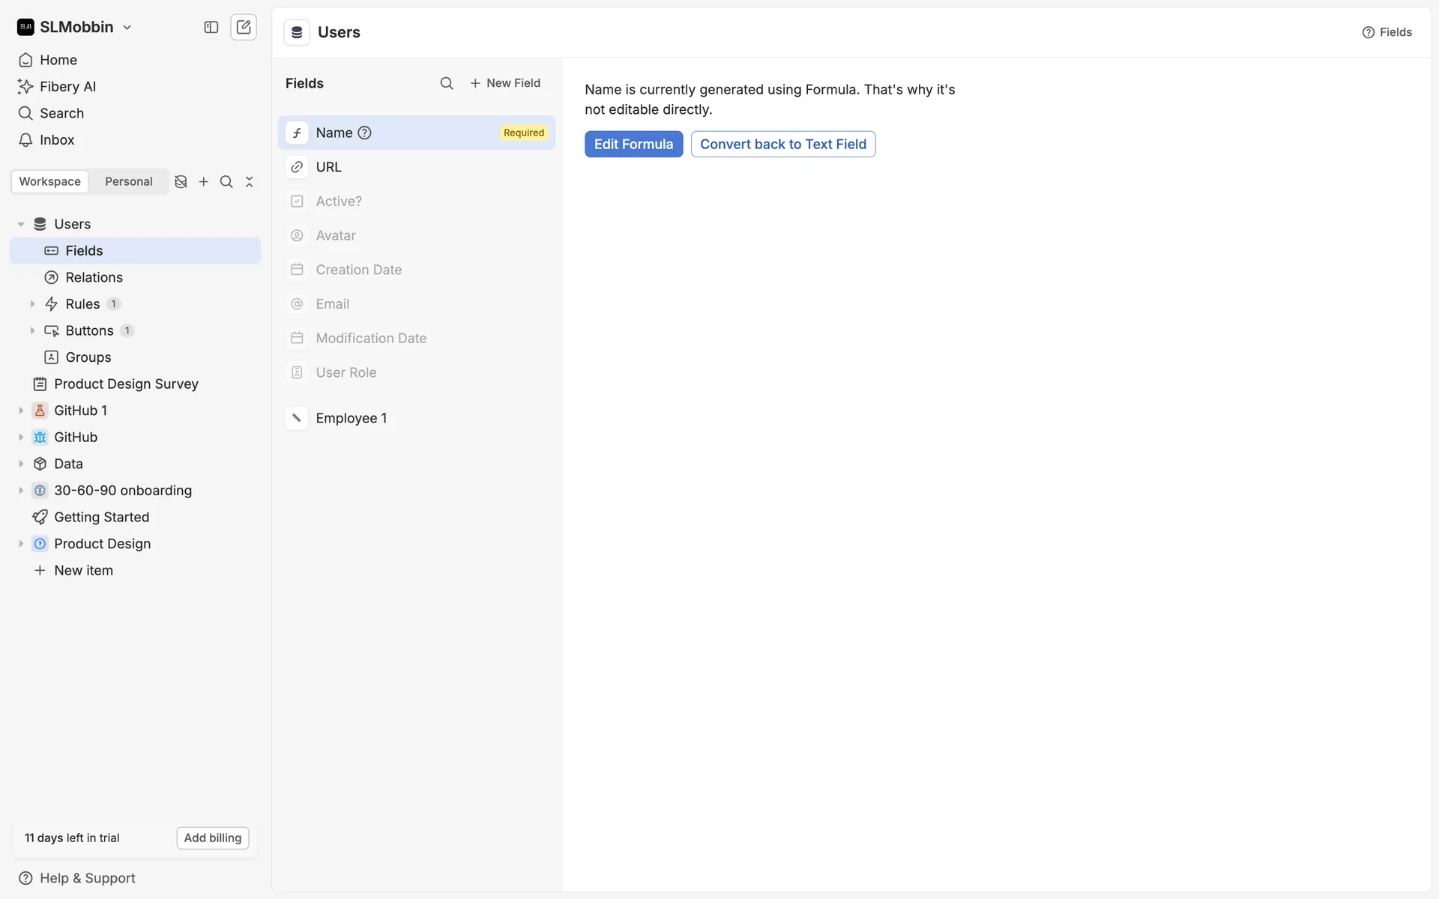Collapse all sidebar items icon
Screen dimensions: 1439x899
[250, 182]
